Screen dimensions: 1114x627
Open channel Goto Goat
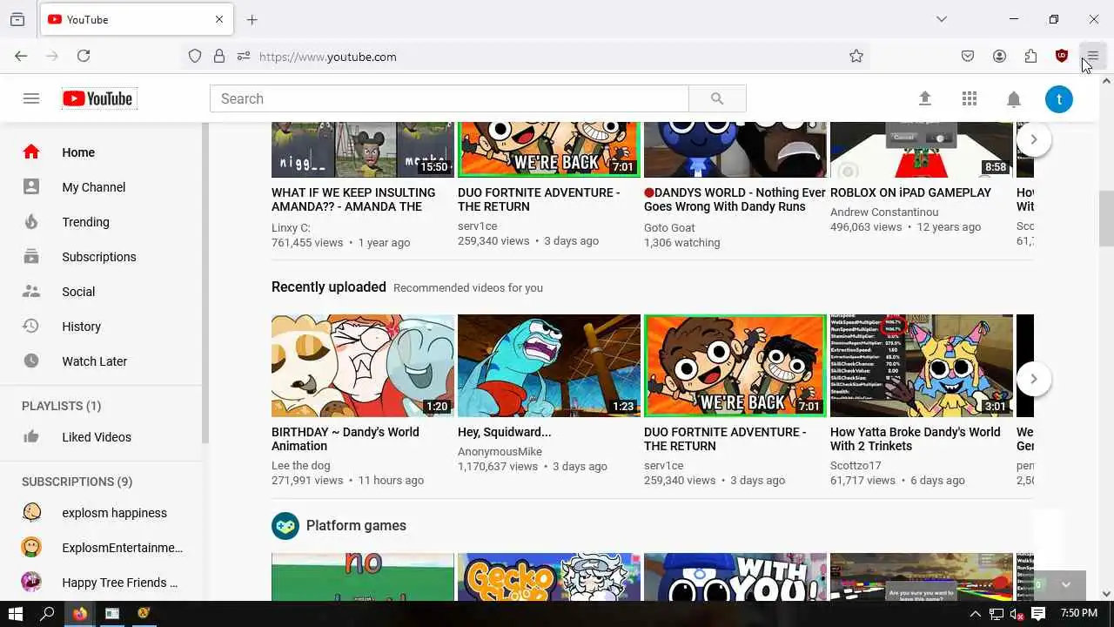point(669,228)
